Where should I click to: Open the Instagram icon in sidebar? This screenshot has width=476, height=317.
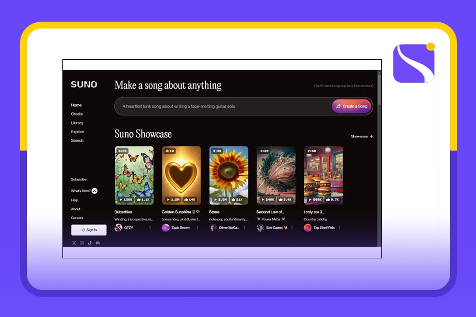coord(82,243)
